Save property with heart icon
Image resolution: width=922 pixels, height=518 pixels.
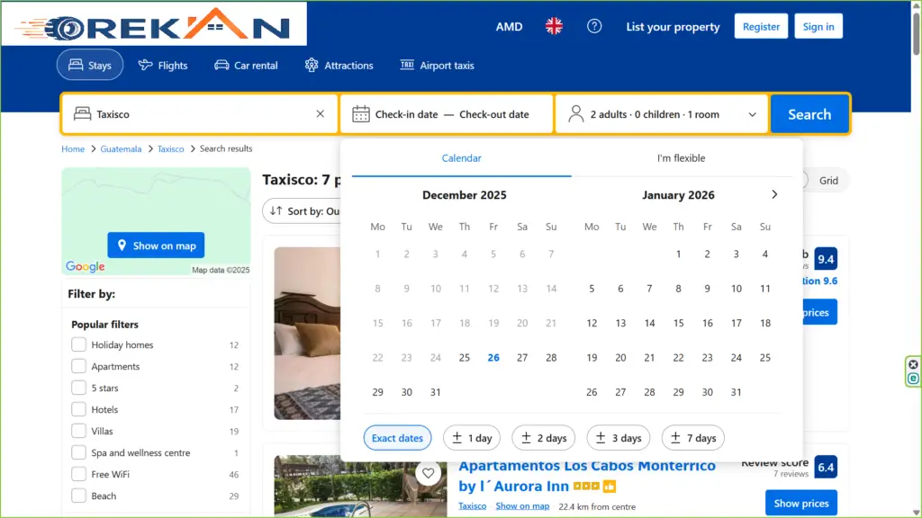(429, 473)
